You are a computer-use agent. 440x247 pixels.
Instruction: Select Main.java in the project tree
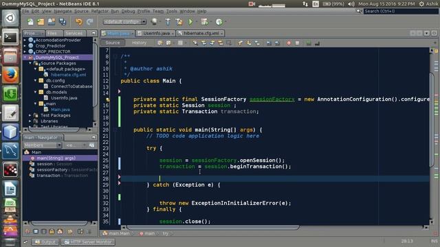[x=60, y=110]
